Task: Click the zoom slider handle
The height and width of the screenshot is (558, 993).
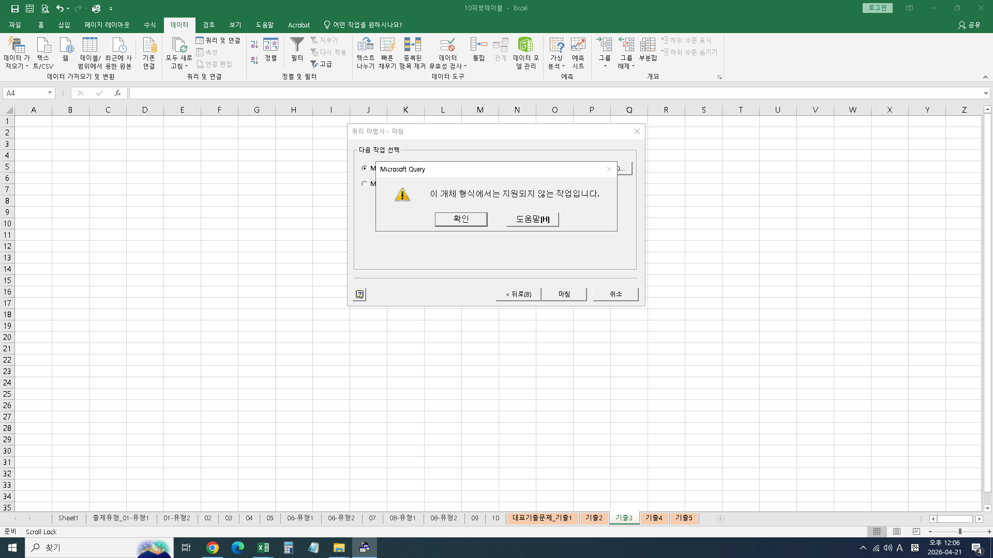Action: coord(960,532)
